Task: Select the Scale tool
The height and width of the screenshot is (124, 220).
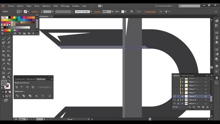Action: 9,47
